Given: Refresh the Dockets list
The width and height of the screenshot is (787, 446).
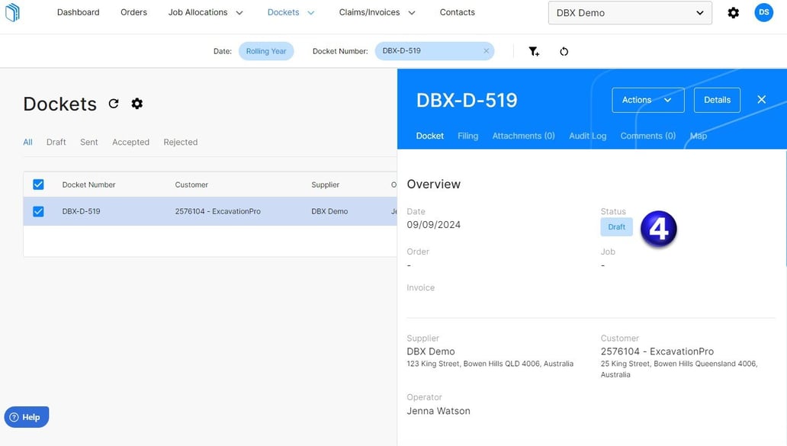Looking at the screenshot, I should [x=114, y=104].
